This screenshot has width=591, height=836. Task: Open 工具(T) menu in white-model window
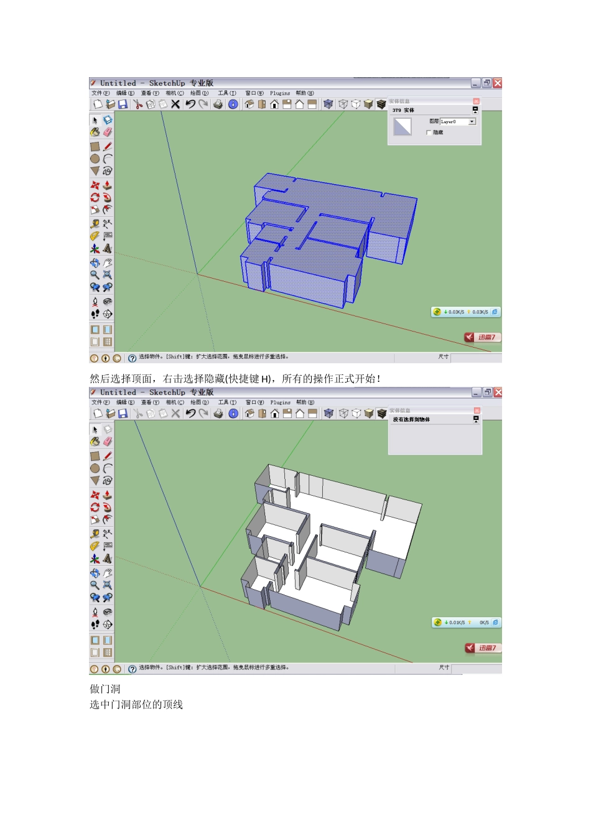[227, 402]
